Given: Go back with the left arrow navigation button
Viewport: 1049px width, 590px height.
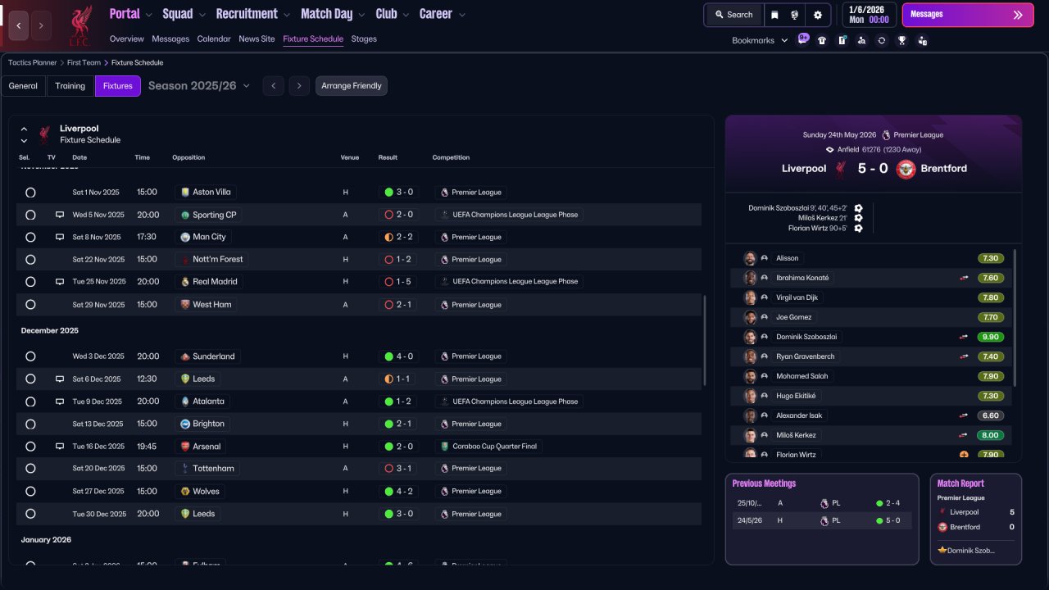Looking at the screenshot, I should (19, 25).
